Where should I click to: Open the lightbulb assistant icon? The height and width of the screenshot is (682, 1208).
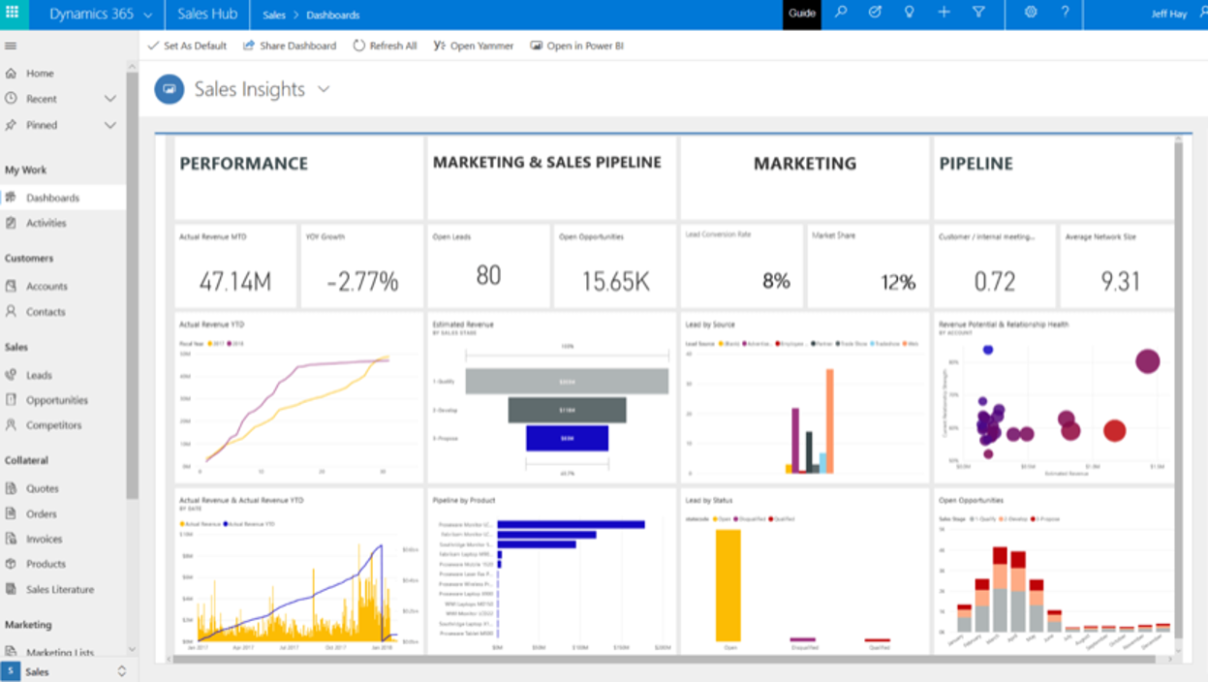tap(909, 13)
